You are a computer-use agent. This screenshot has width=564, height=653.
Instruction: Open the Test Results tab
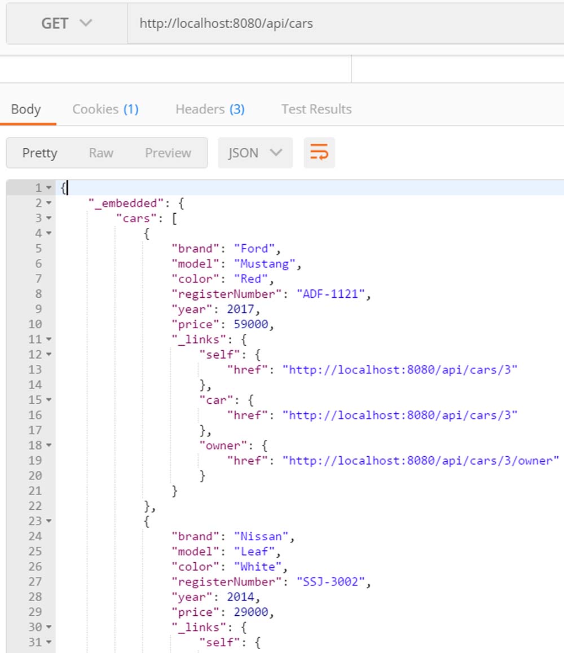pos(316,109)
